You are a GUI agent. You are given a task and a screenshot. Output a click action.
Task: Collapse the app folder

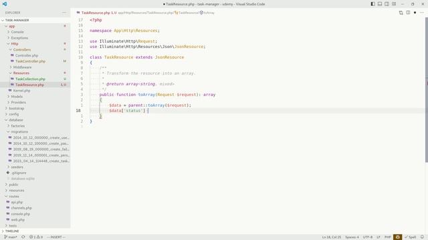(x=12, y=26)
